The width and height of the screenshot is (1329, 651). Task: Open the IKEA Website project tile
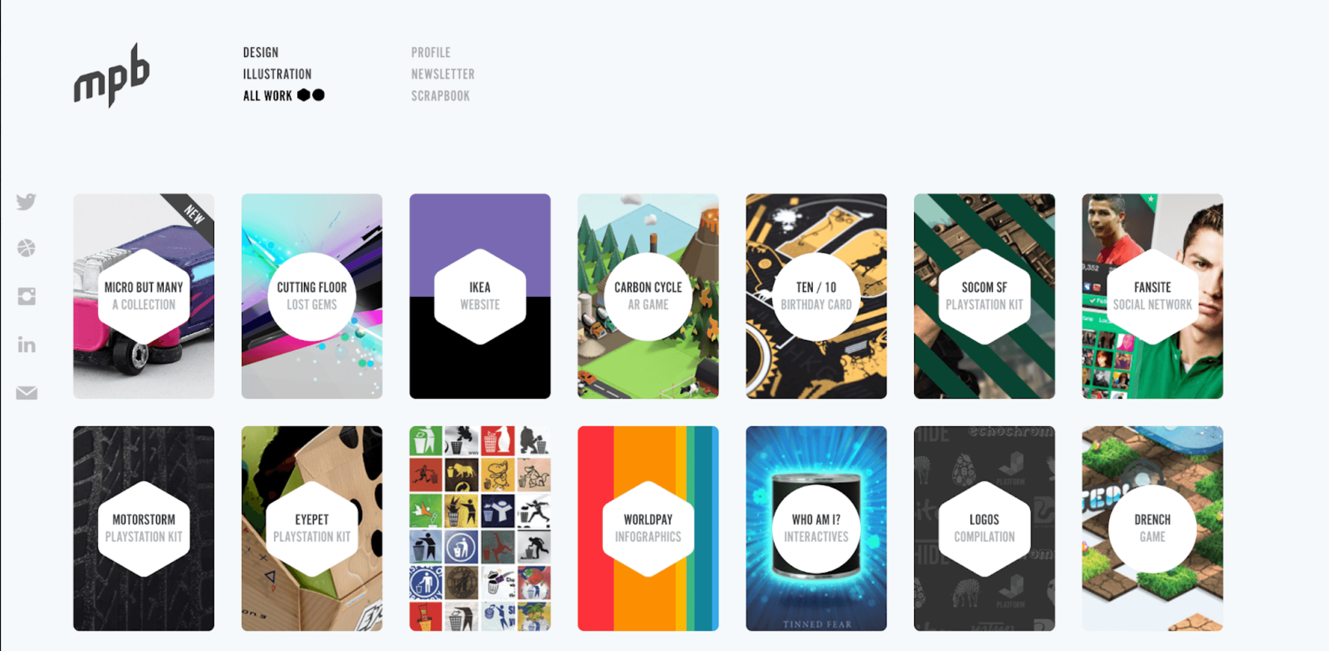pyautogui.click(x=480, y=296)
